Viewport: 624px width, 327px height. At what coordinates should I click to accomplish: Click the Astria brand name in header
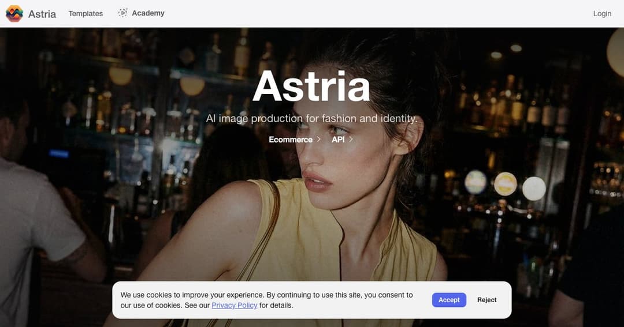(x=42, y=14)
